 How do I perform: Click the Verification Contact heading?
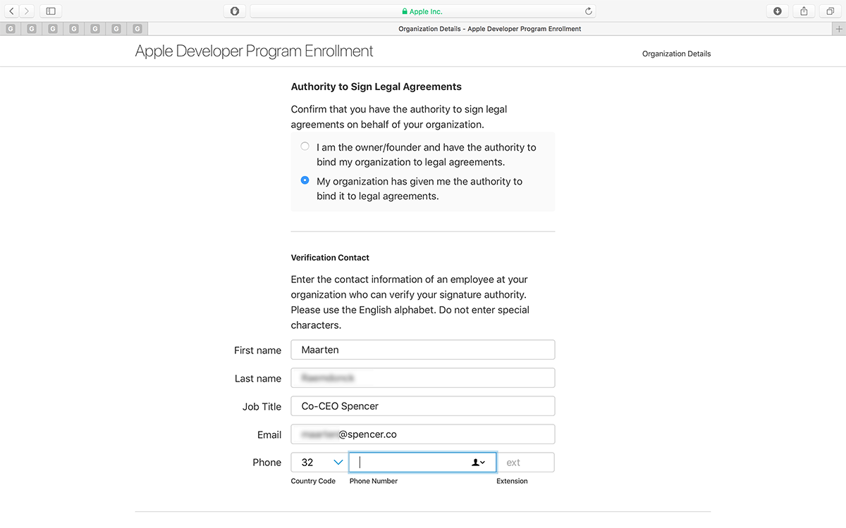pos(330,258)
